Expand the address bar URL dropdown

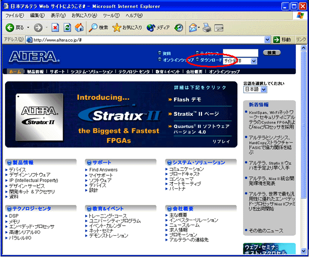point(268,39)
